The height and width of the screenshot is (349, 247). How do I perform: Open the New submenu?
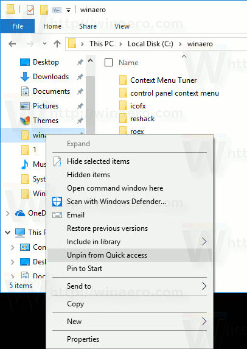[130, 322]
